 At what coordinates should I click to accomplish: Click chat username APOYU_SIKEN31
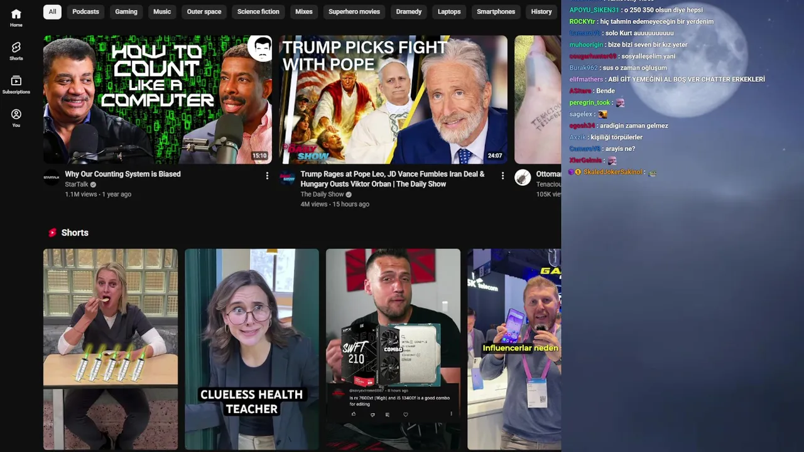coord(594,10)
